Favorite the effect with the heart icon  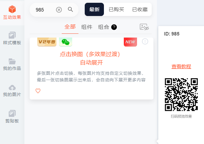click(38, 91)
